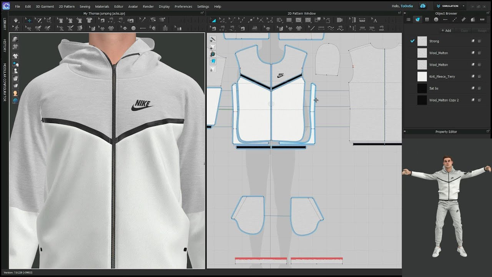Select the measuring tape ruler icon in 2D toolbar
The image size is (492, 277).
click(362, 20)
